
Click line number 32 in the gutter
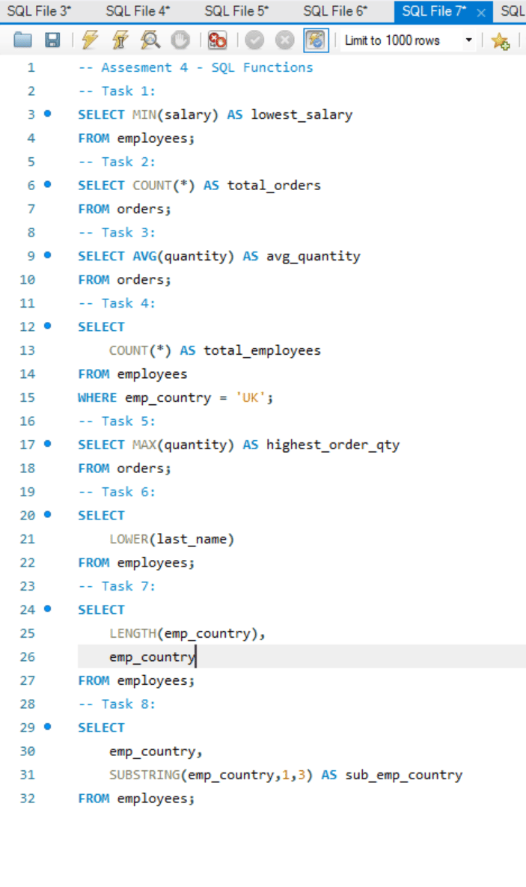[27, 799]
